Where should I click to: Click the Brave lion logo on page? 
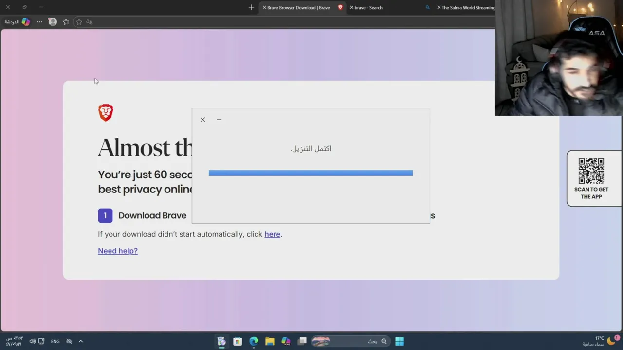pyautogui.click(x=106, y=113)
